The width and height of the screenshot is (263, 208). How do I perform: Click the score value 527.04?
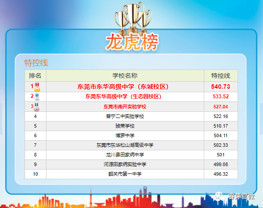coord(221,107)
